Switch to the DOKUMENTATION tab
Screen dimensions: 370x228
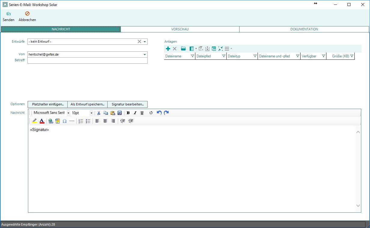[x=304, y=29]
